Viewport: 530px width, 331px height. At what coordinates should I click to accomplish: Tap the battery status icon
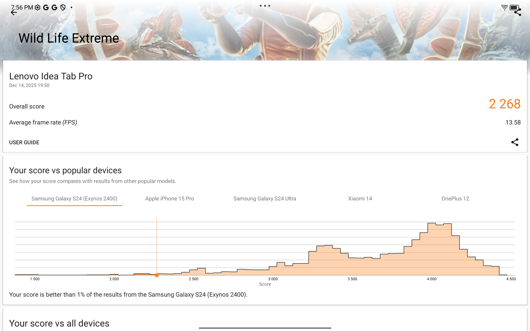coord(514,7)
